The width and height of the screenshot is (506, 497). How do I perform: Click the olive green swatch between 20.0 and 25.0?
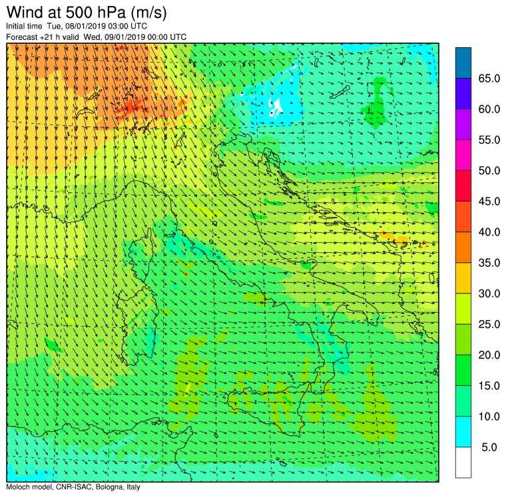point(463,339)
